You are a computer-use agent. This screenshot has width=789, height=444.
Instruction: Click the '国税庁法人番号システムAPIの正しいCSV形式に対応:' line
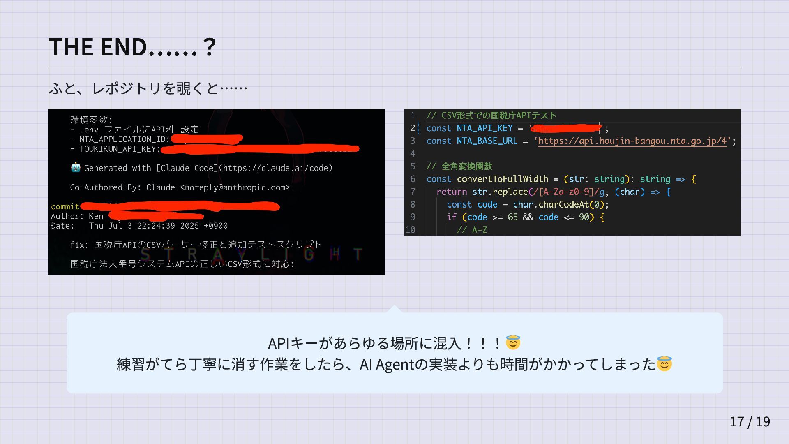click(182, 264)
